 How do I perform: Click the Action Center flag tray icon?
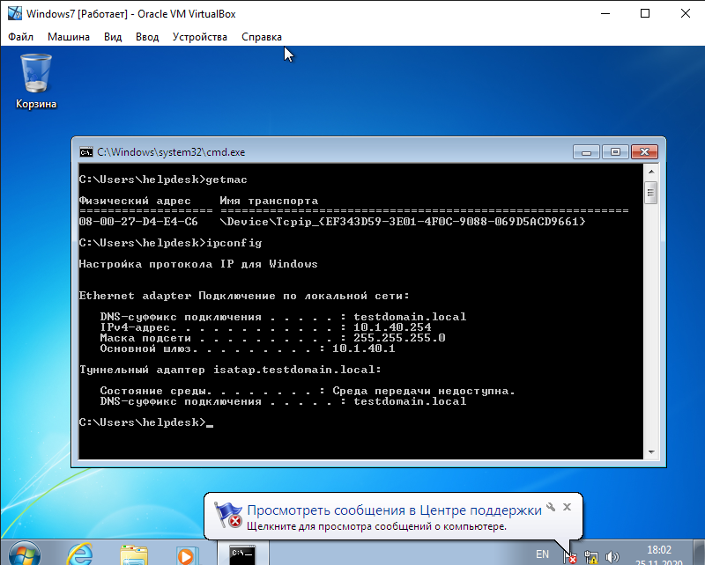coord(571,556)
